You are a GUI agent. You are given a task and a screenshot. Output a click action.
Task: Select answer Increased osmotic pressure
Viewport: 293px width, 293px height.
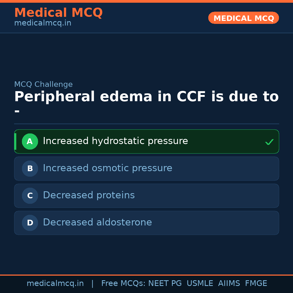point(107,168)
